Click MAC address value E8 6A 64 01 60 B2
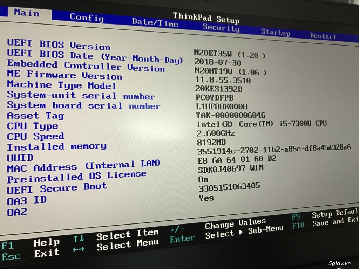 237,159
